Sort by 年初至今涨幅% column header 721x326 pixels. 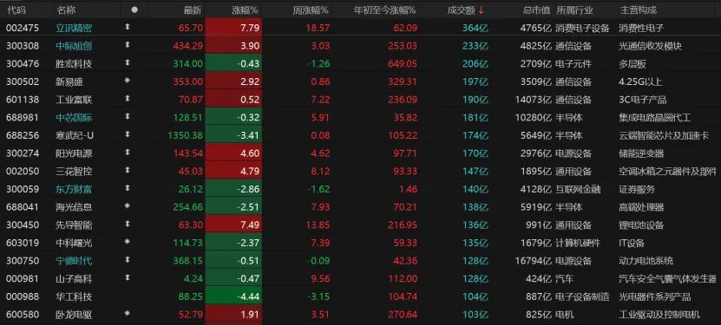coord(385,10)
